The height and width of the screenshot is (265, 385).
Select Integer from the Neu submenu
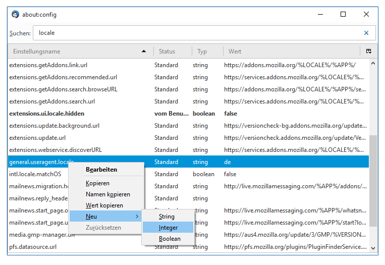pos(168,228)
